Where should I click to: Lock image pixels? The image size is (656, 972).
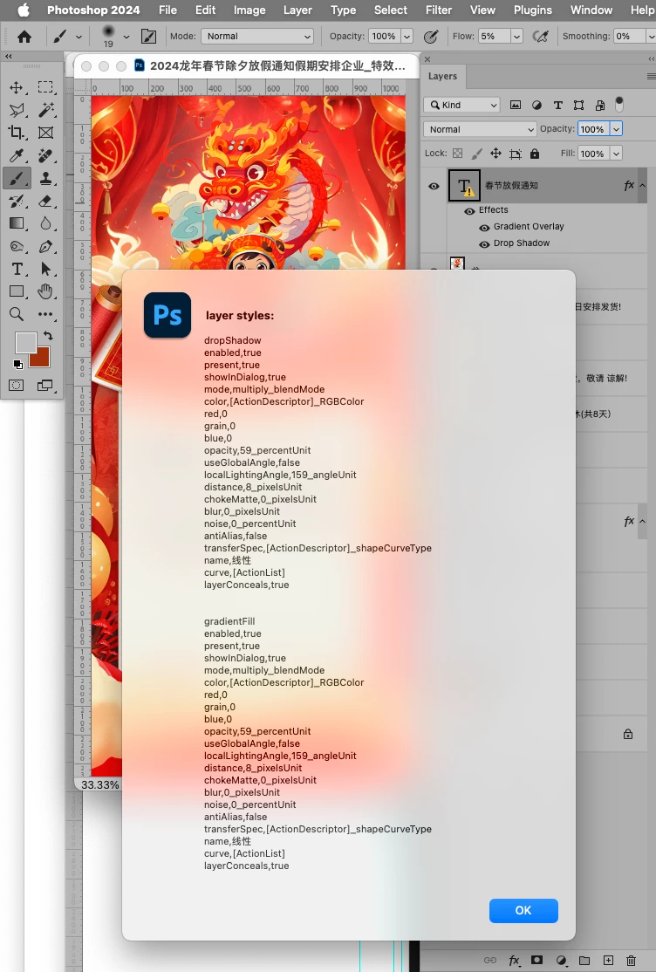(x=477, y=153)
